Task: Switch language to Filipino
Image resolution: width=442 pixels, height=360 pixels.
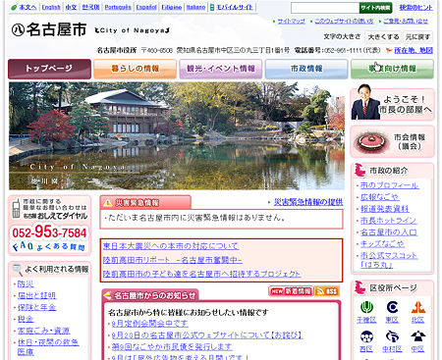Action: click(x=172, y=7)
